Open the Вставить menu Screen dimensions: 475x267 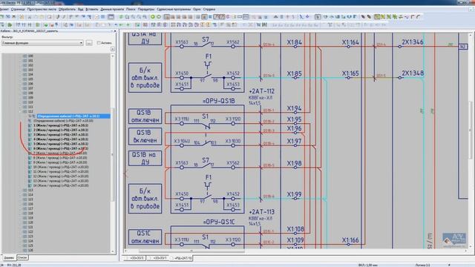(92, 10)
